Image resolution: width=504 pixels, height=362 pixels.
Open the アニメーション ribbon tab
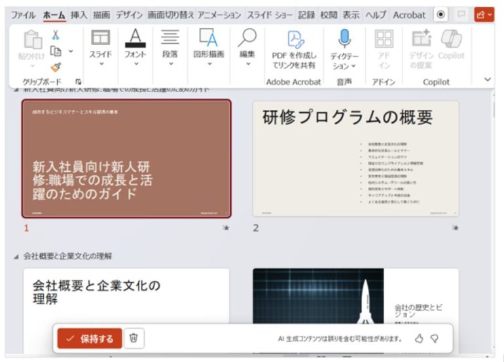[x=219, y=15]
